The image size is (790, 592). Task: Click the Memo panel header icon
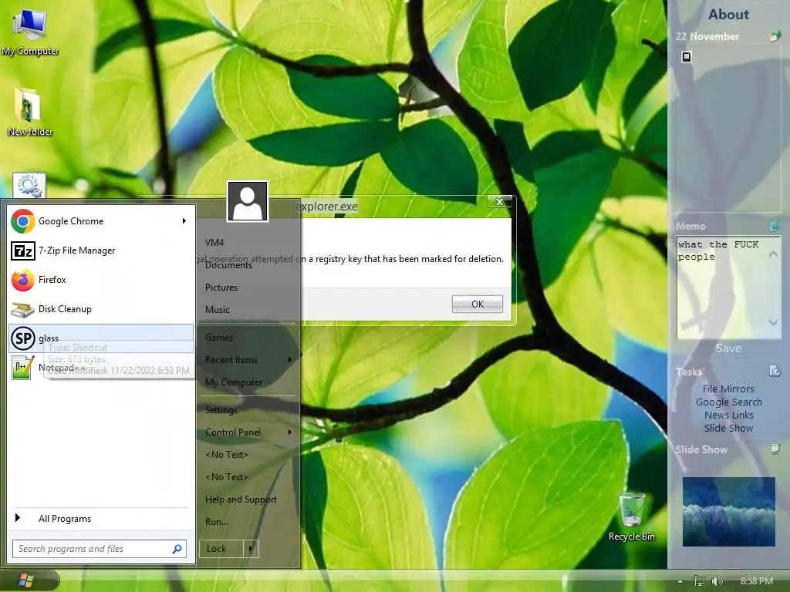tap(775, 226)
